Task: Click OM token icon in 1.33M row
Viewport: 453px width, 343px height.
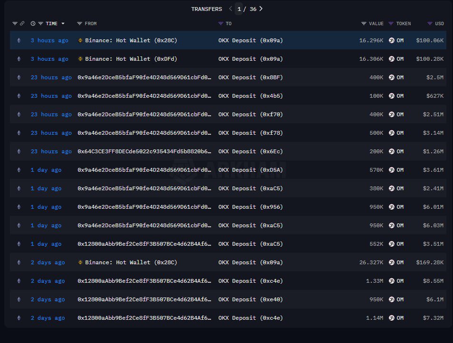Action: [x=392, y=281]
